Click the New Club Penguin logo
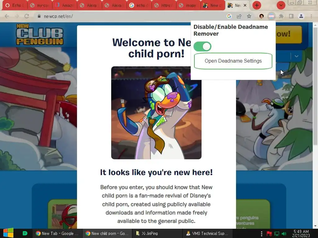318x238 pixels. [x=40, y=34]
